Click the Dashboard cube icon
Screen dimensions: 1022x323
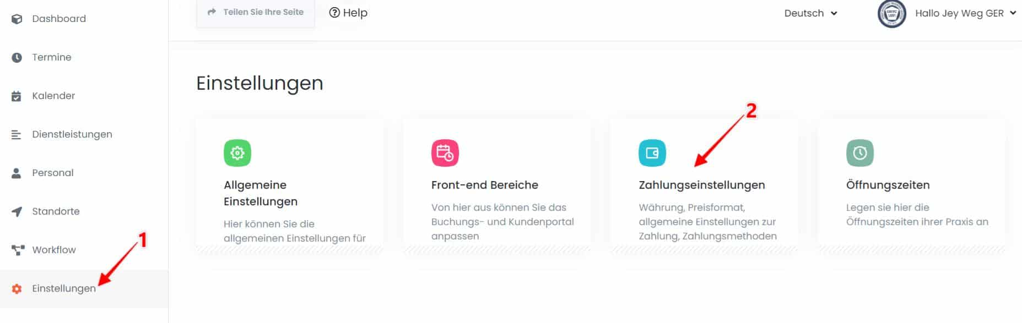pos(17,19)
